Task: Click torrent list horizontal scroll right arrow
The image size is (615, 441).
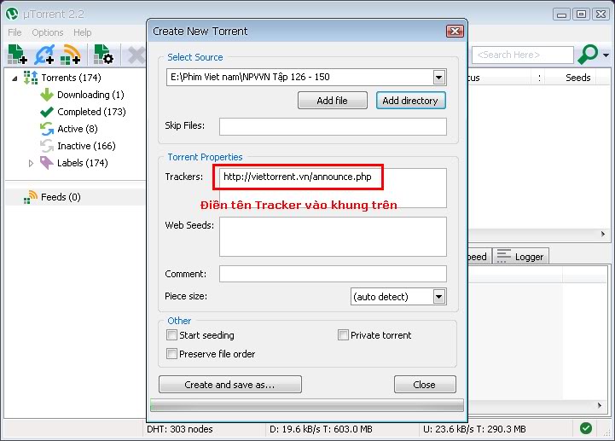Action: point(603,235)
